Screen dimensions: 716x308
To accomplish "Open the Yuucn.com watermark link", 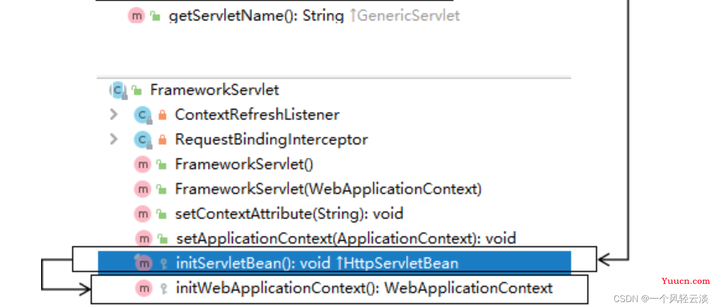I will coord(686,281).
